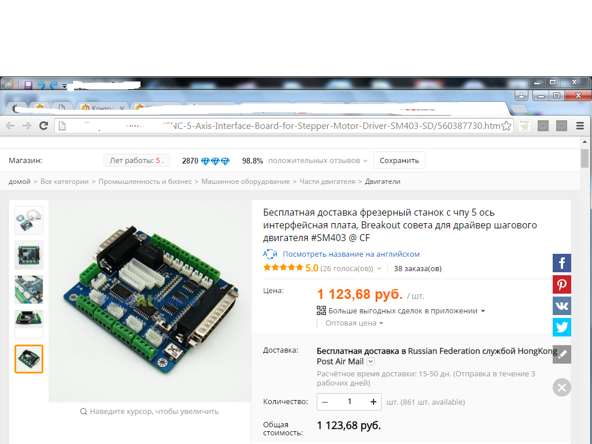Expand the Оптовая цена dropdown
The image size is (592, 444).
click(x=354, y=323)
